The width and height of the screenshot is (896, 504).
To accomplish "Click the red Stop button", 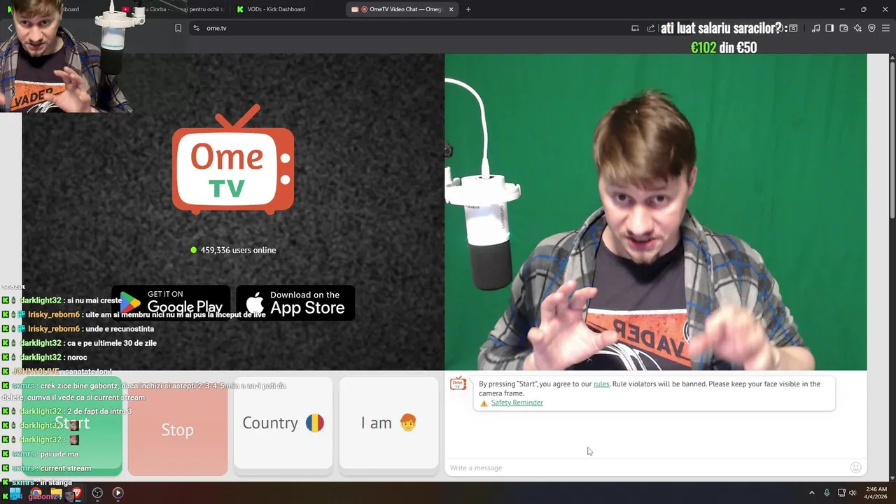I will tap(178, 426).
